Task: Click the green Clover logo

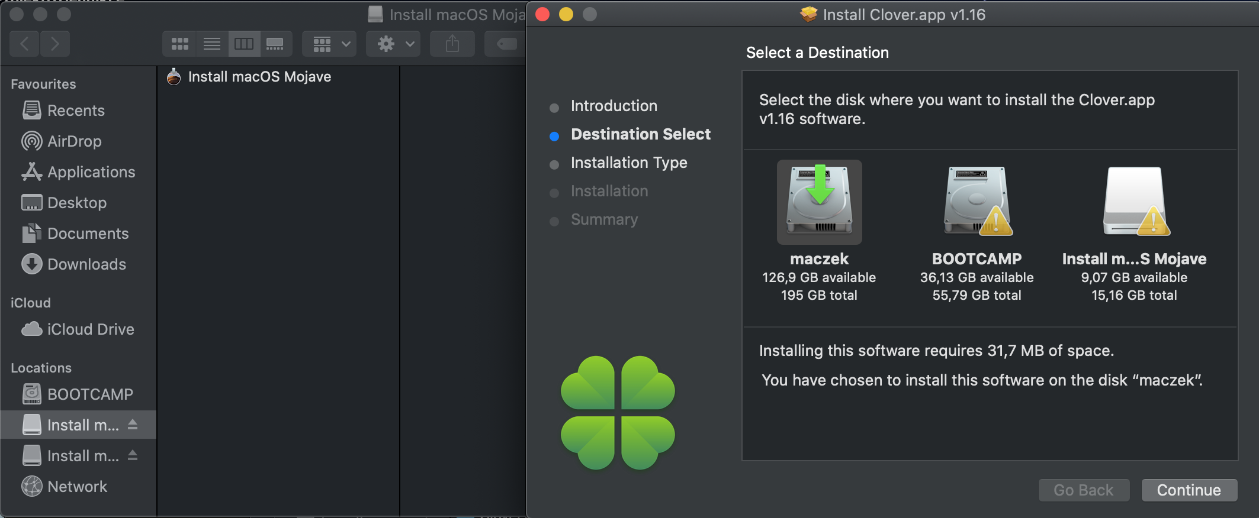Action: [x=618, y=413]
